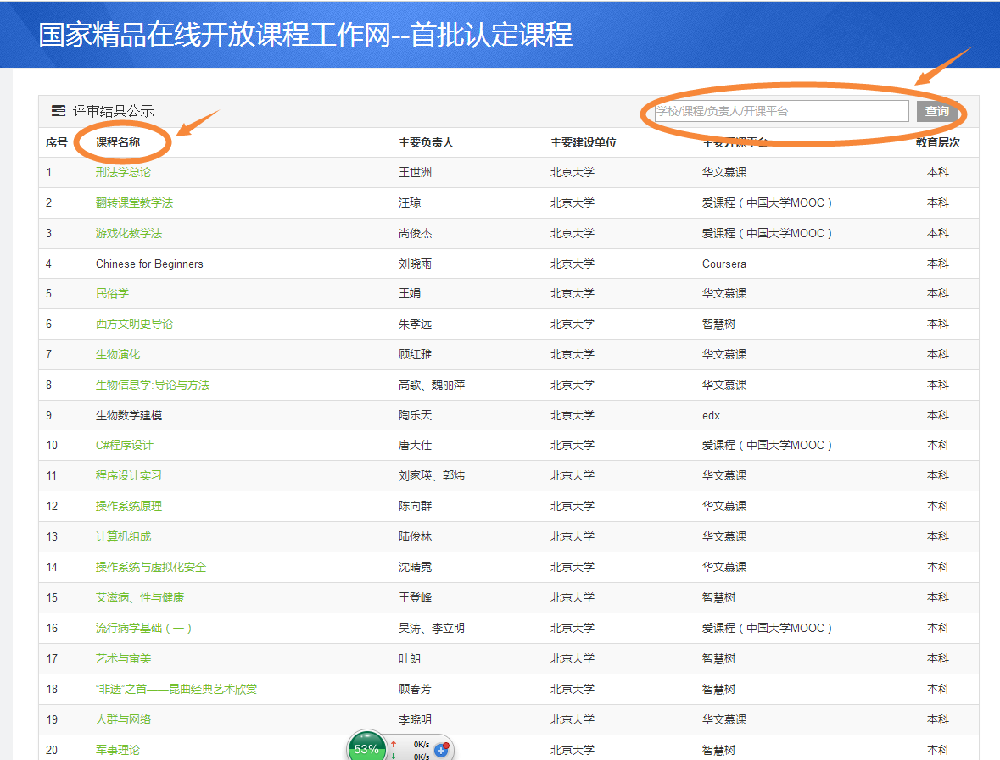The image size is (1000, 760).
Task: Click instructors 刘家瑛、郭炜
Action: pos(432,475)
